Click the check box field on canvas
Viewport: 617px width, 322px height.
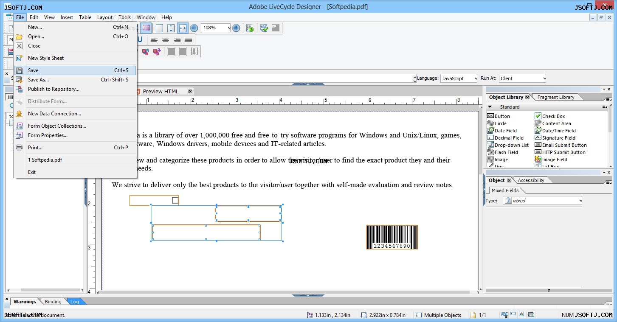(x=154, y=200)
